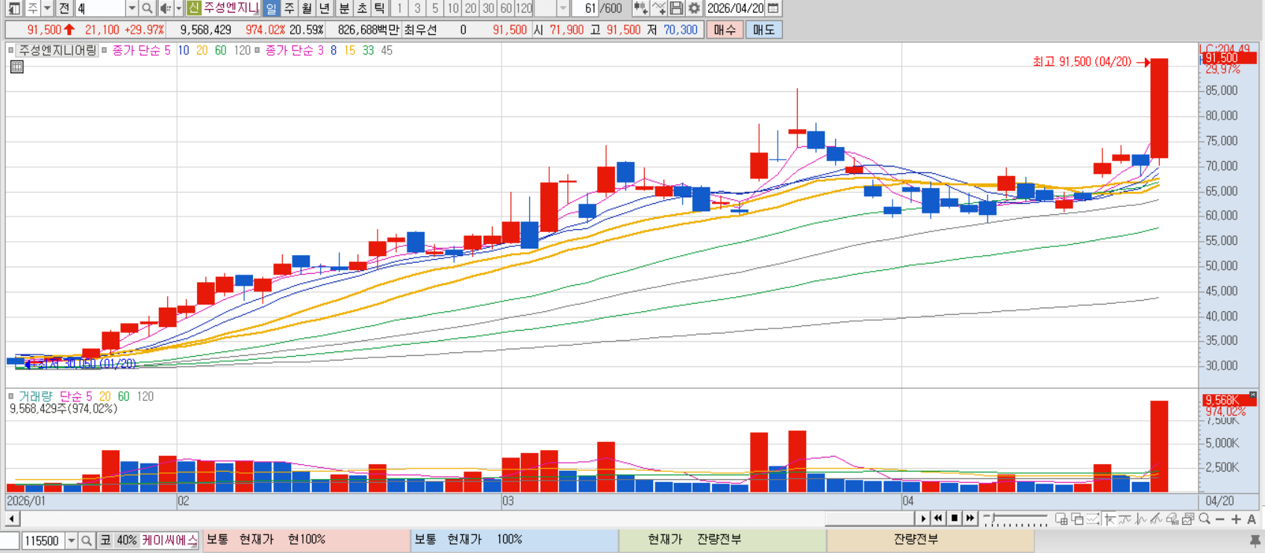Click the price spike indicator icon
Screen dimensions: 1265x553
(x=1140, y=519)
